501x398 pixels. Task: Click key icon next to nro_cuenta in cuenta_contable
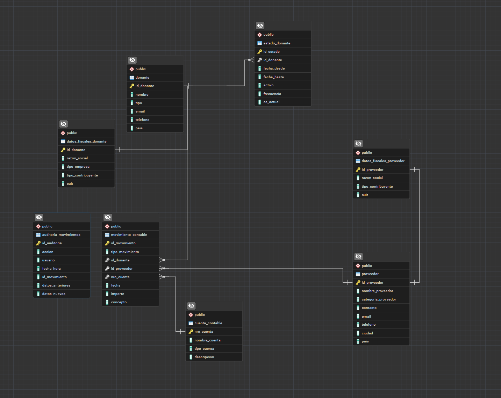(191, 332)
